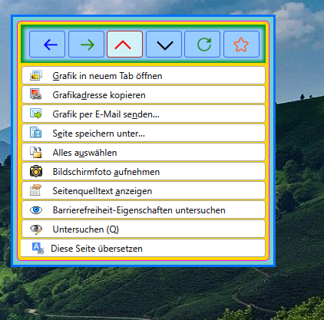
Task: Click the image-in-new-tab icon
Action: click(x=36, y=75)
